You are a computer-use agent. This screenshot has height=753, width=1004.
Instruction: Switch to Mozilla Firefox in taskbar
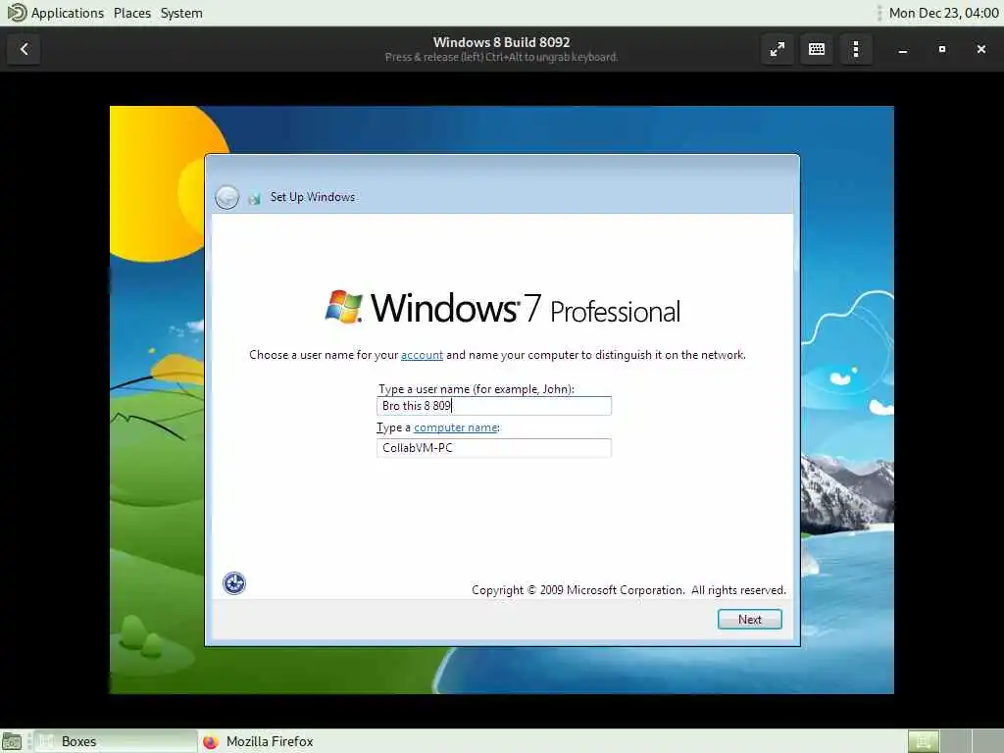(269, 741)
